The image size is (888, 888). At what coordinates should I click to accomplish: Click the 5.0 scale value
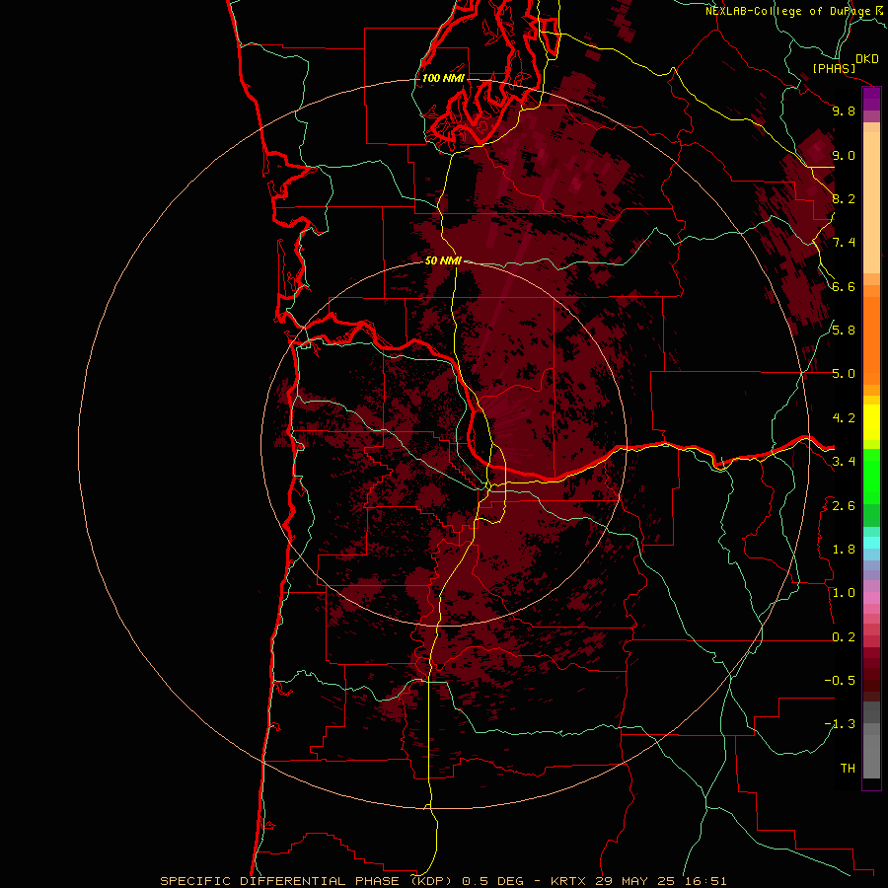pyautogui.click(x=844, y=374)
